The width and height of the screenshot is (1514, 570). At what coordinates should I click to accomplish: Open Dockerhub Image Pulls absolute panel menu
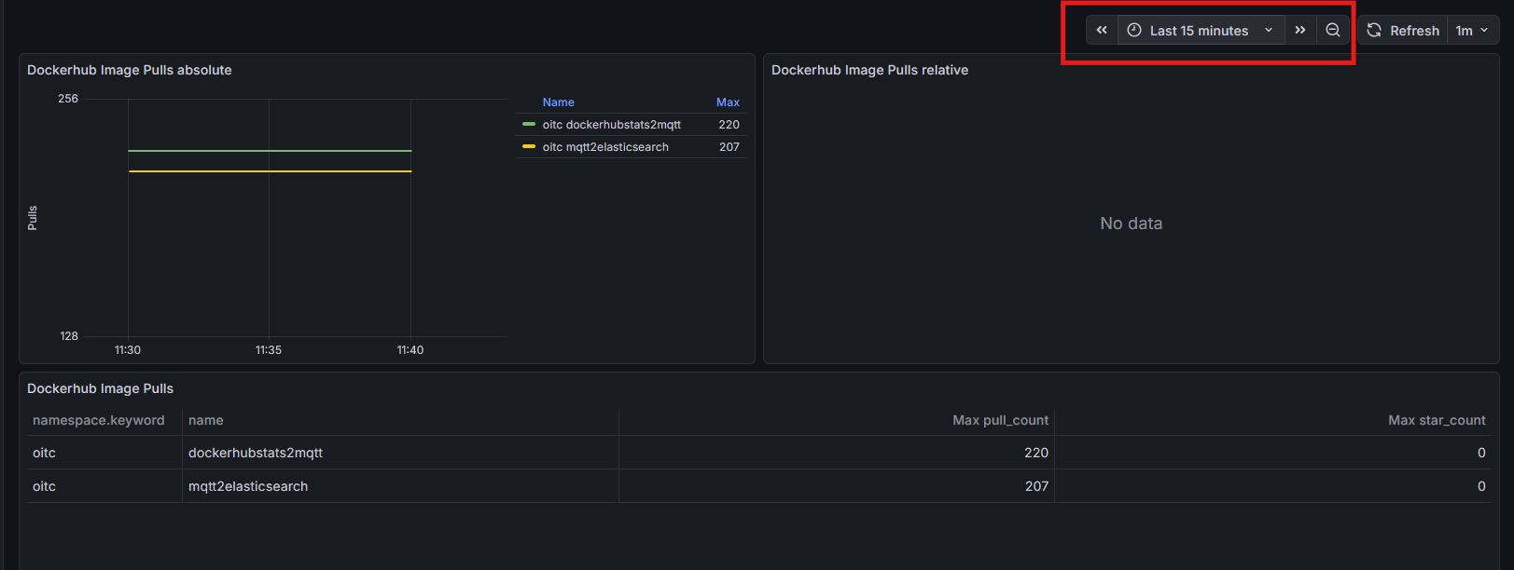click(130, 70)
